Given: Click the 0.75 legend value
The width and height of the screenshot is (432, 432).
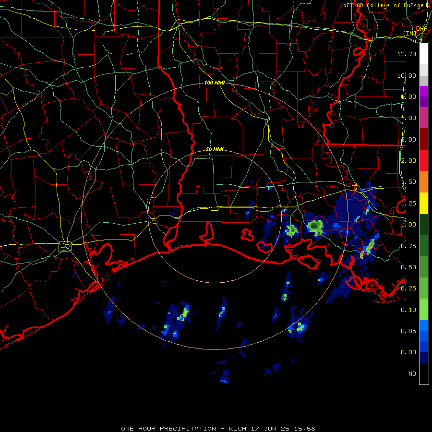Looking at the screenshot, I should point(408,246).
